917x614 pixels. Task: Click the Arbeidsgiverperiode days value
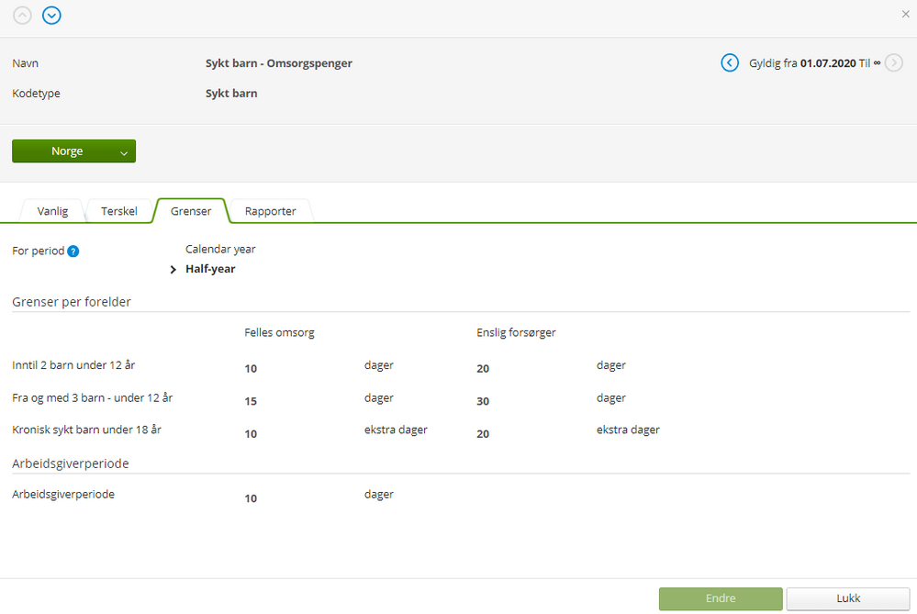(x=251, y=498)
